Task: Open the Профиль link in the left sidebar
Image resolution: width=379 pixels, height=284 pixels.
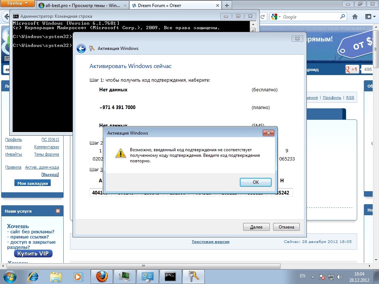Action: coord(14,139)
